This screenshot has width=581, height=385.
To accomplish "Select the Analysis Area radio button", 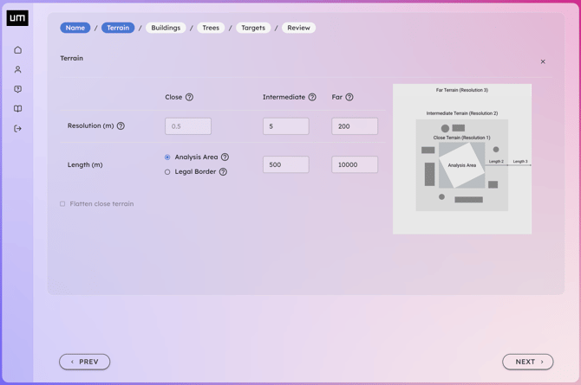I will [x=167, y=157].
